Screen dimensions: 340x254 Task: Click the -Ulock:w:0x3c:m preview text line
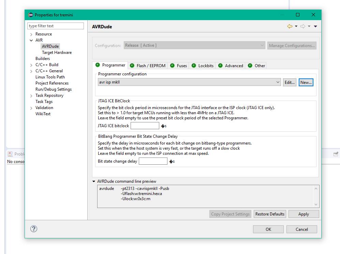(x=135, y=199)
